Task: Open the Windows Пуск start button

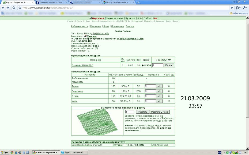Action: pyautogui.click(x=5, y=153)
